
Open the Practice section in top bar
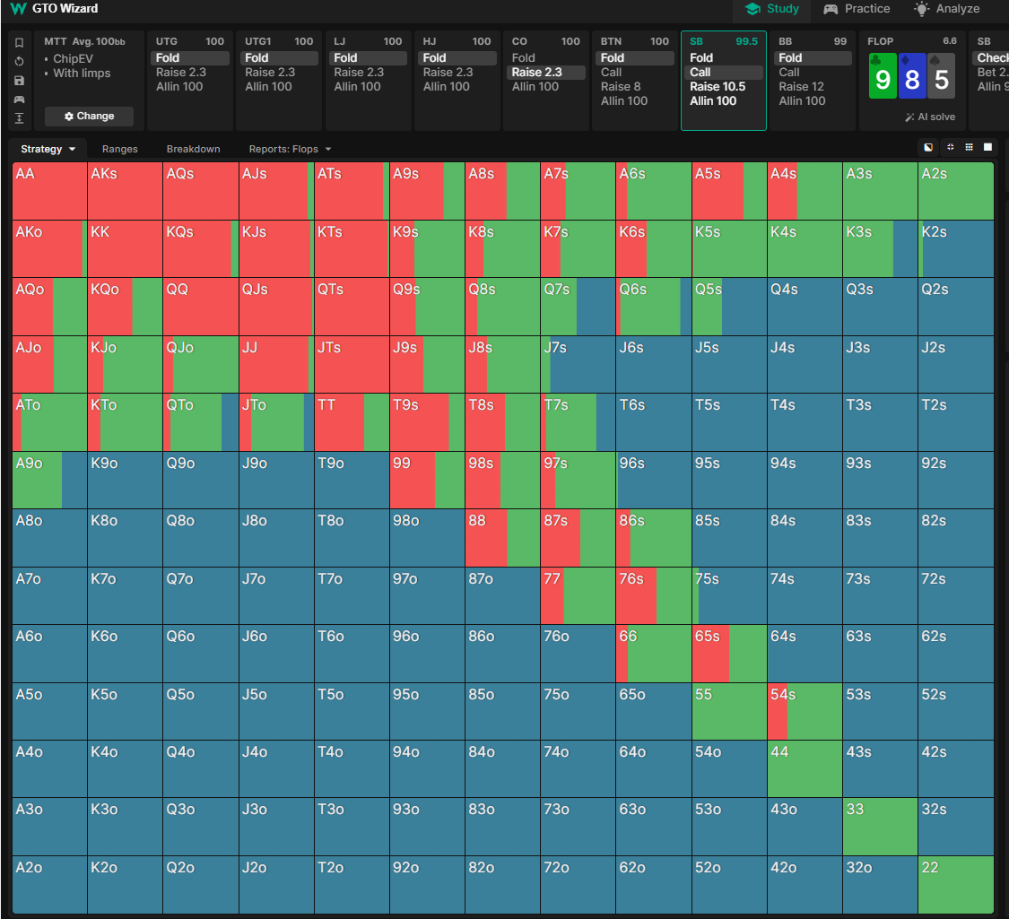[x=857, y=9]
